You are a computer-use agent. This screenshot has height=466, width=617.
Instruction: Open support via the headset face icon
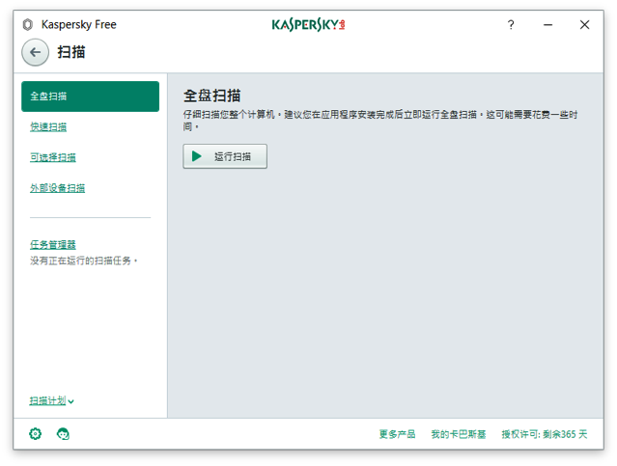63,434
